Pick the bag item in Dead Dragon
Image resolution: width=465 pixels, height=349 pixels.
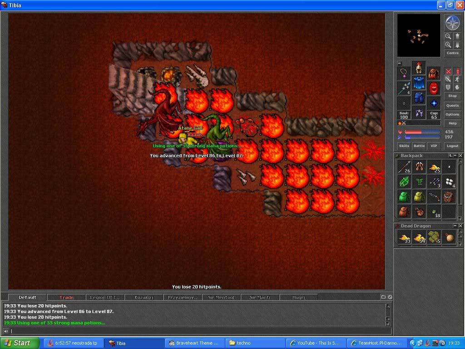(x=449, y=238)
